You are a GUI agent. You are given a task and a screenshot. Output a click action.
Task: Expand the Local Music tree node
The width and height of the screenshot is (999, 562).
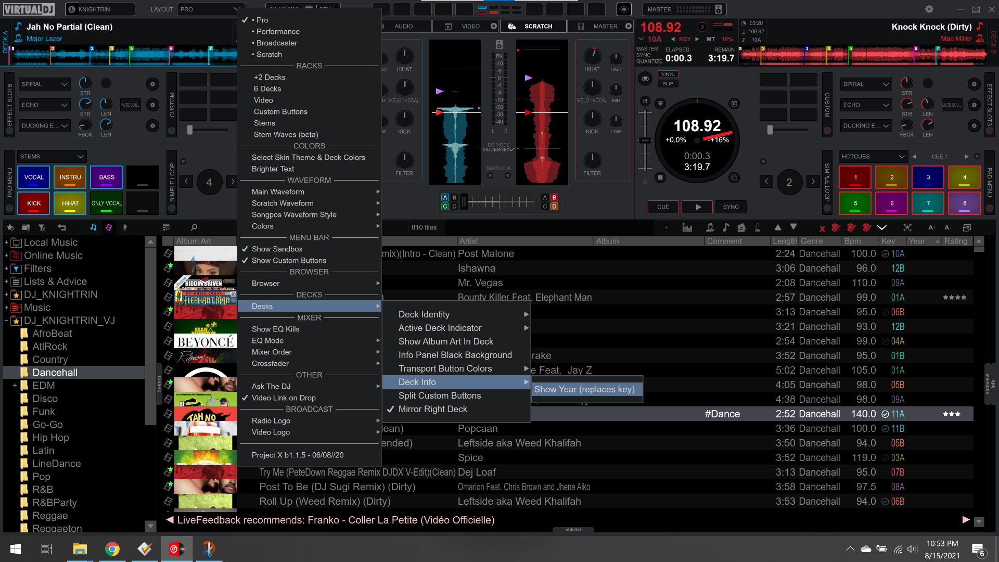tap(6, 242)
